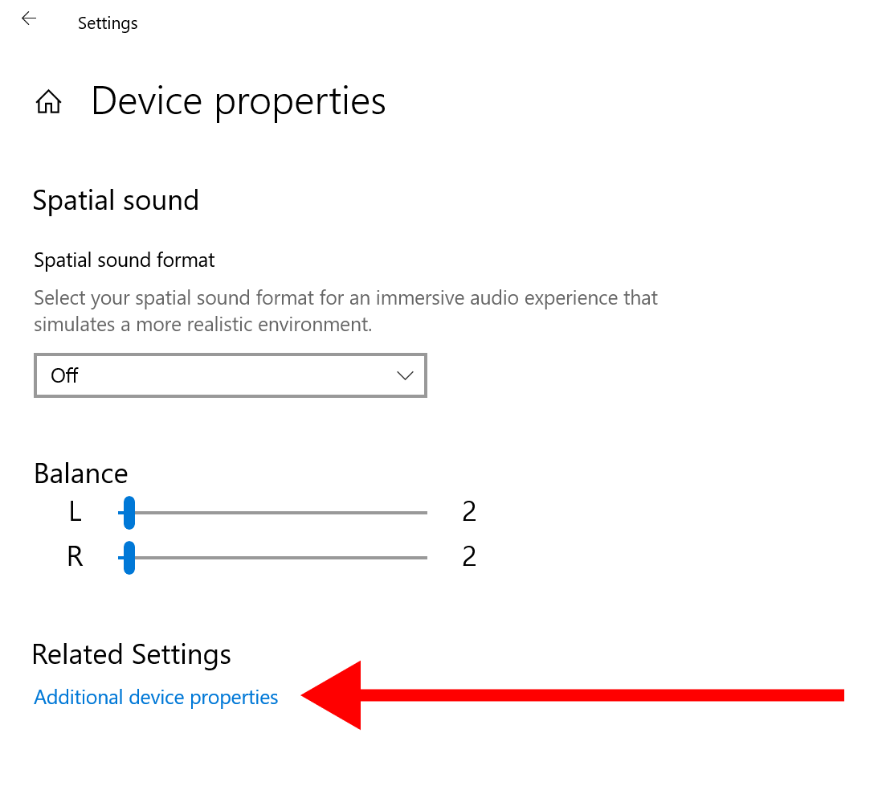The height and width of the screenshot is (807, 878).
Task: Open the Spatial sound format dropdown
Action: [x=230, y=375]
